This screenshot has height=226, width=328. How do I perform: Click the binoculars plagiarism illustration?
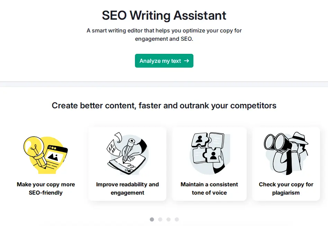coord(286,152)
